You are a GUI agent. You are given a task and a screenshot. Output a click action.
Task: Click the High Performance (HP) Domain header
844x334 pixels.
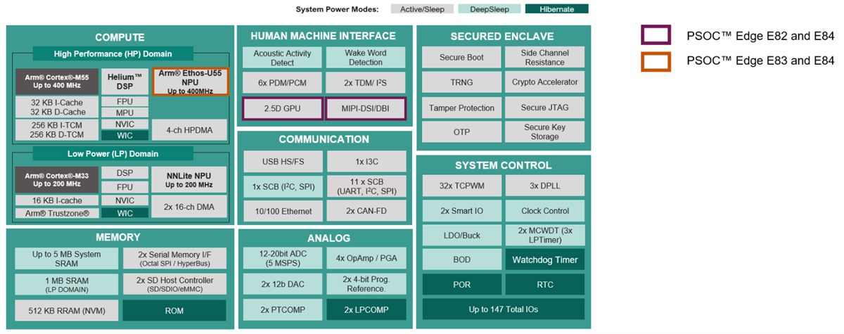click(113, 53)
